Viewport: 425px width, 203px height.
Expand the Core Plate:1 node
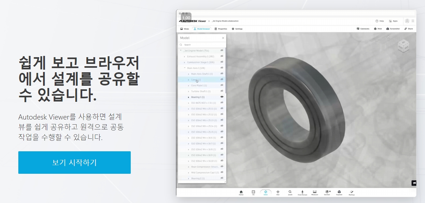point(189,85)
